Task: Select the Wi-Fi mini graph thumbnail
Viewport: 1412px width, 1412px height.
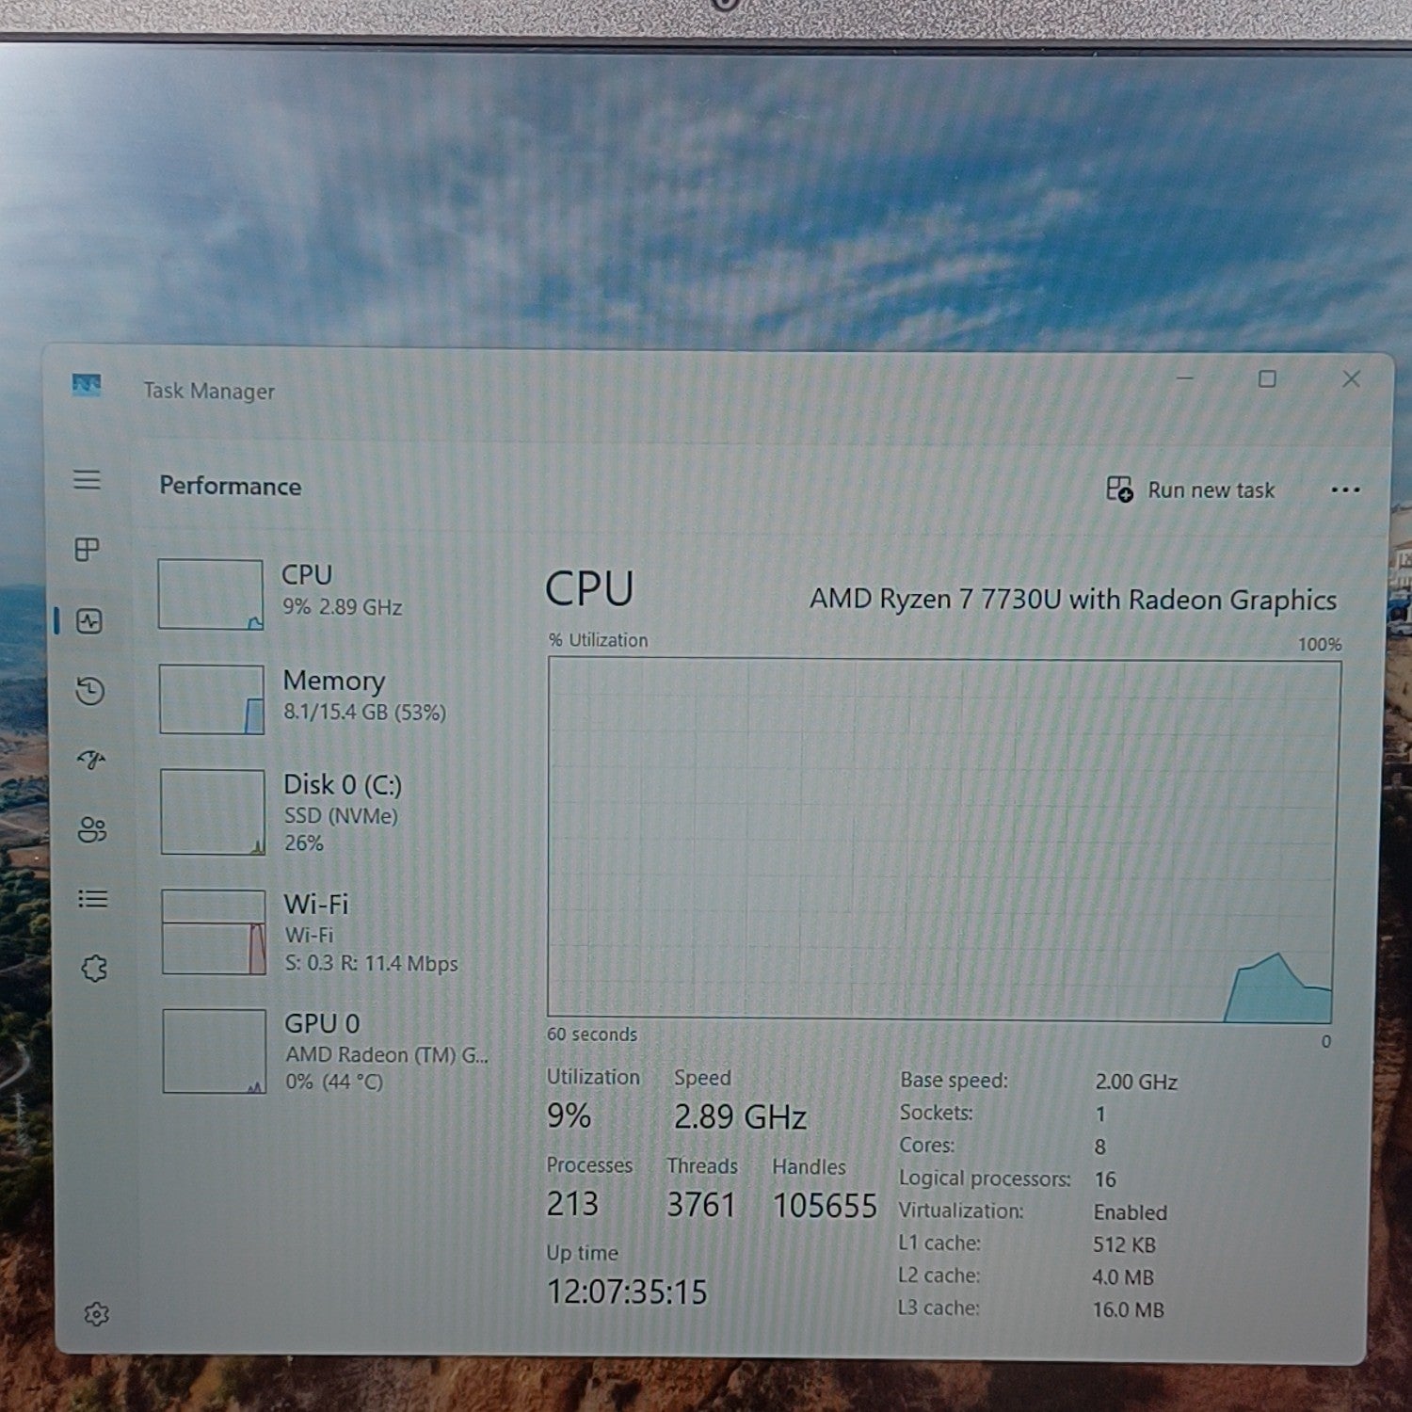Action: click(x=214, y=932)
